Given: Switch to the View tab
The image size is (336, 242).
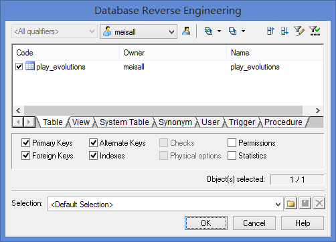Looking at the screenshot, I should (81, 122).
